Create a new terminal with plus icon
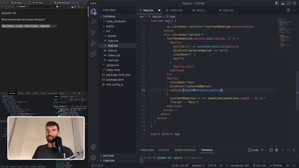Screen dimensions: 299x168 point(262,150)
